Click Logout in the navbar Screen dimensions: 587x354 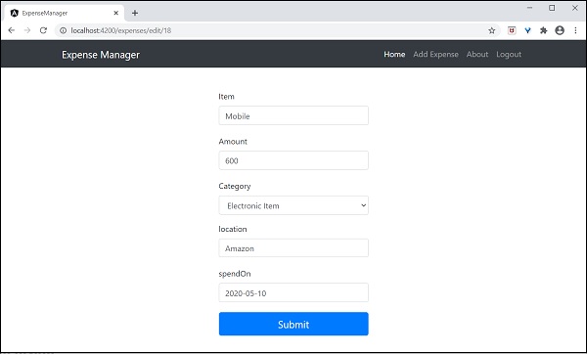[509, 54]
